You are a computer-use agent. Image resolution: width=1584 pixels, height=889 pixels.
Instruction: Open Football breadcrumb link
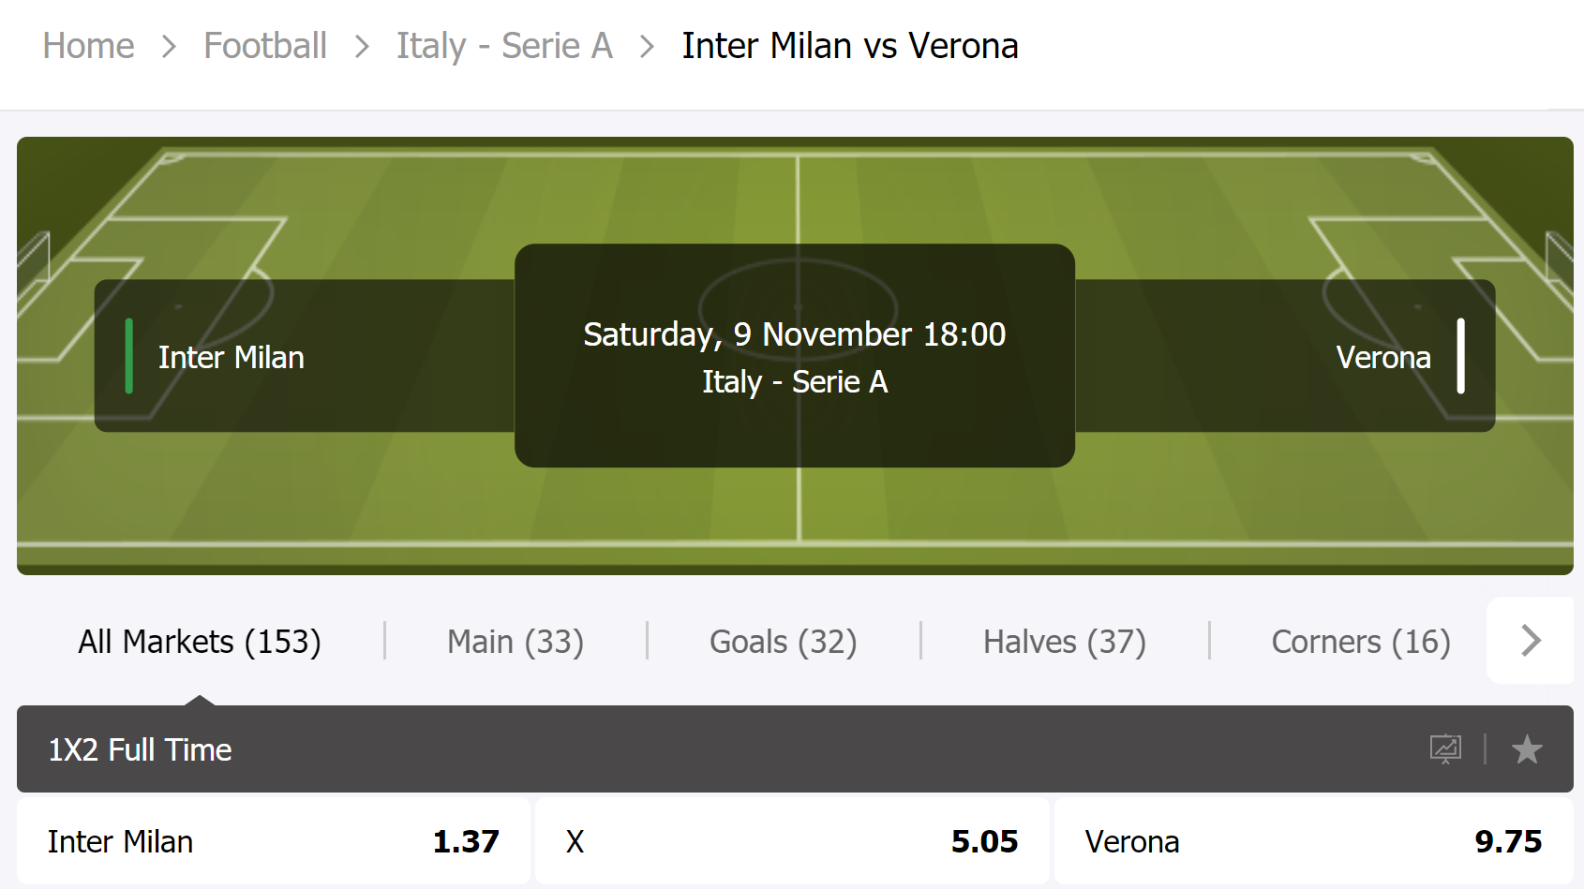265,46
